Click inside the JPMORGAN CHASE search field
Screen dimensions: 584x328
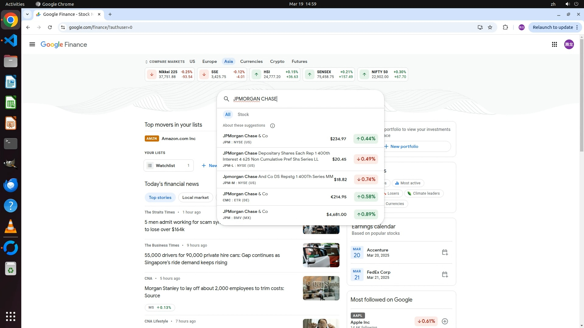click(x=304, y=99)
